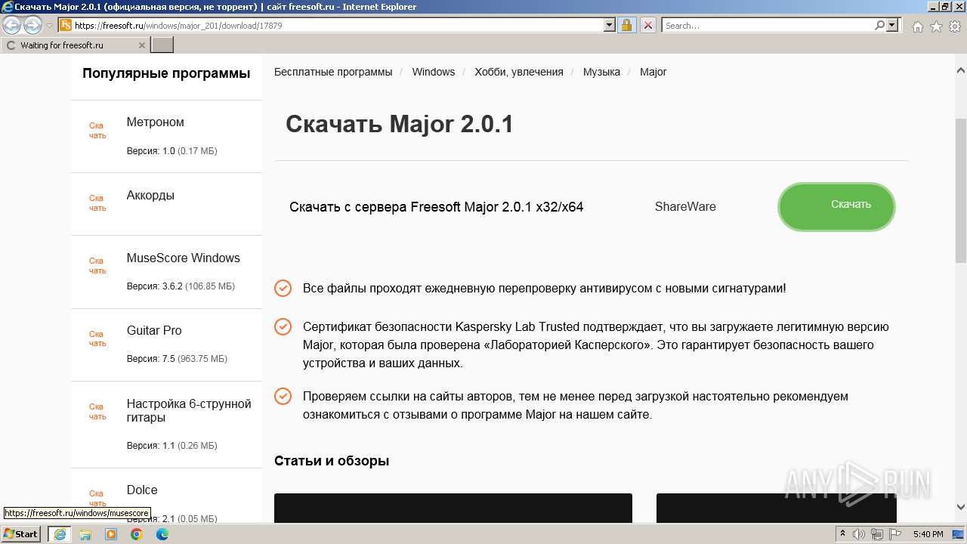967x544 pixels.
Task: Click the Major breadcrumb link
Action: (653, 72)
